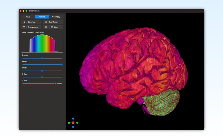Click the bottom blue dot of gizmo
223x139 pixels.
tap(73, 127)
